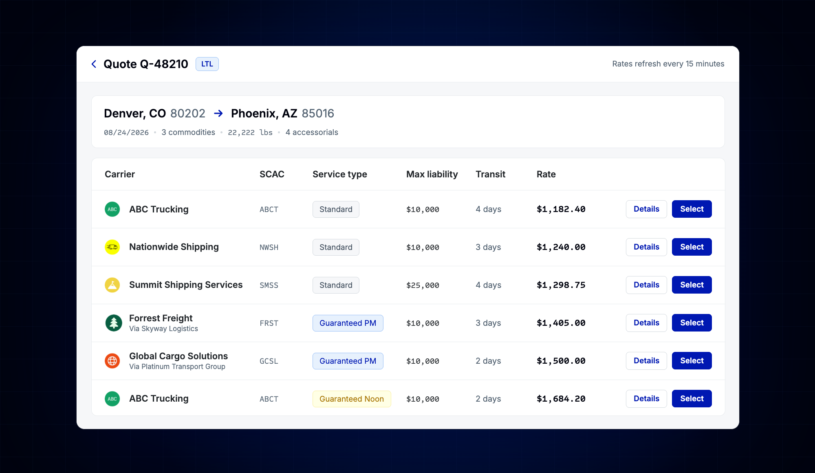Click the 'Rates refresh every 15 minutes' note
This screenshot has width=815, height=473.
click(668, 64)
